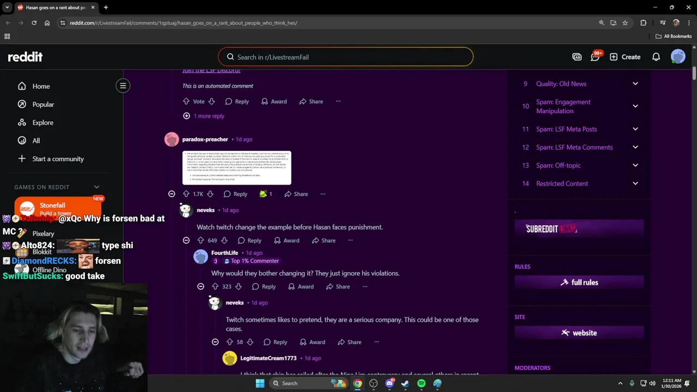The height and width of the screenshot is (392, 697).
Task: Downvote neveks comment with 649 votes
Action: 224,240
